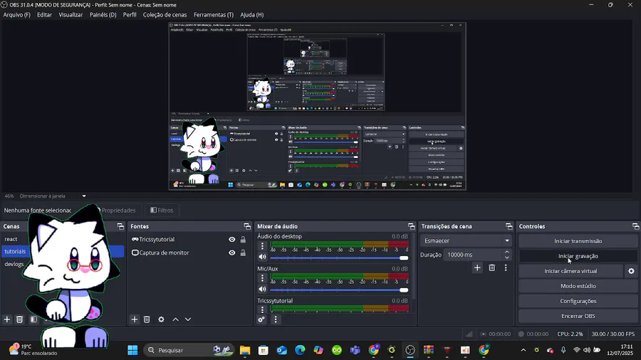This screenshot has width=641, height=360.
Task: Open the Painéis (D) menu
Action: [x=103, y=15]
